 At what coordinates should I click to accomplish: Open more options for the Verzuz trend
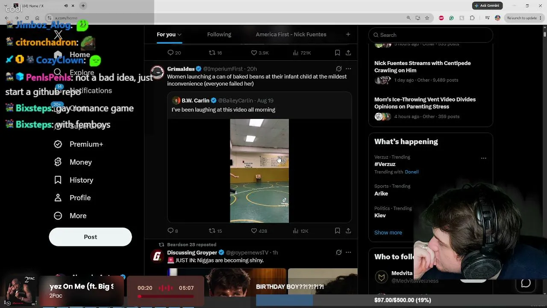point(483,158)
